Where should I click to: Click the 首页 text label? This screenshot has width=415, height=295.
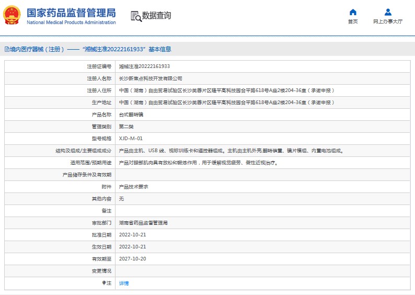point(353,21)
